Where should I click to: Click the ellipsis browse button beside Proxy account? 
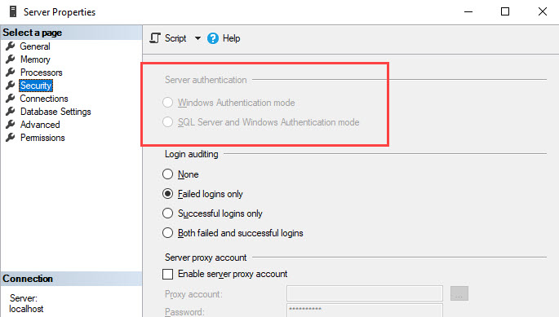(459, 293)
